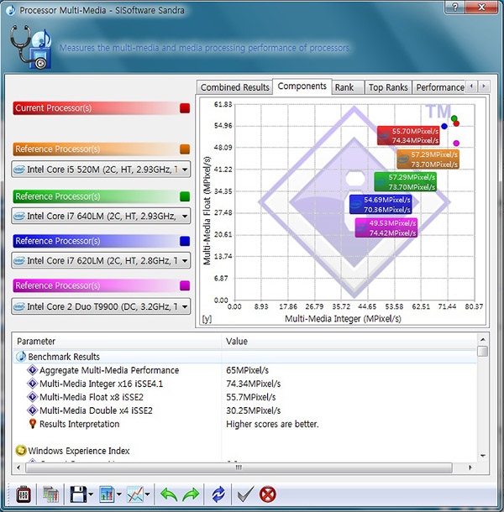504x512 pixels.
Task: Confirm with the checkmark icon
Action: click(245, 494)
